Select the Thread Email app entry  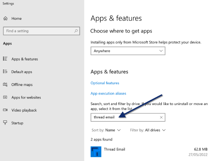point(149,152)
